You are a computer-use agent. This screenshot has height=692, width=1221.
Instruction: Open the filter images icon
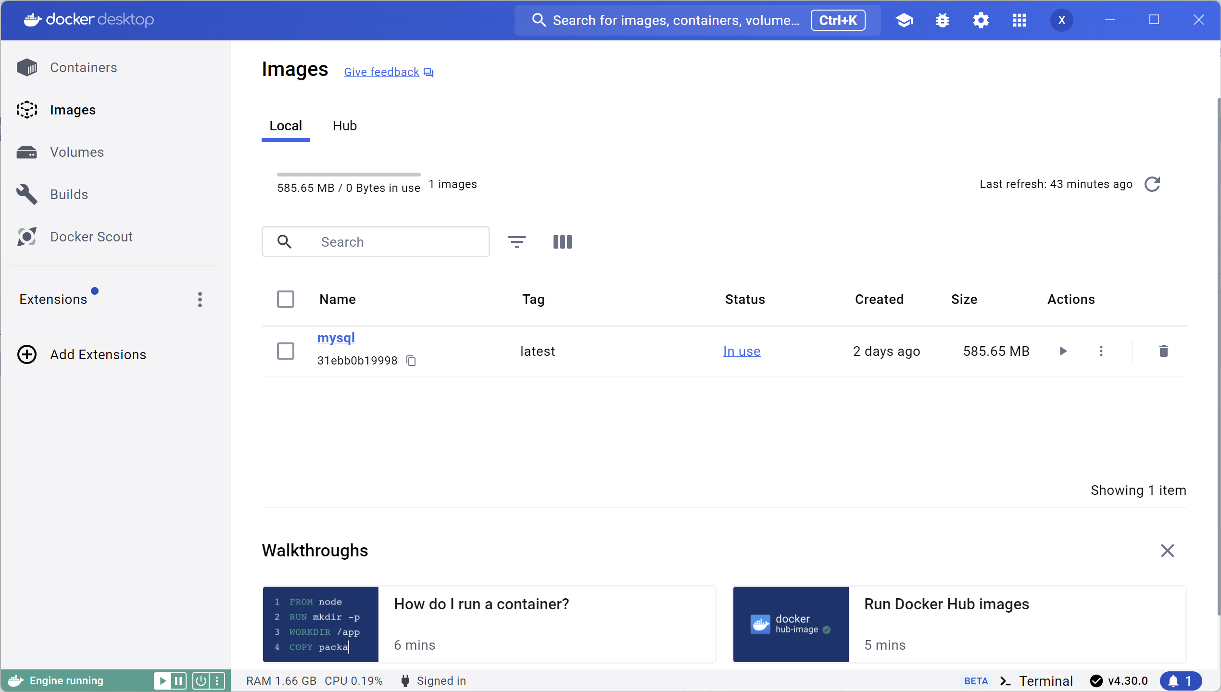point(517,241)
